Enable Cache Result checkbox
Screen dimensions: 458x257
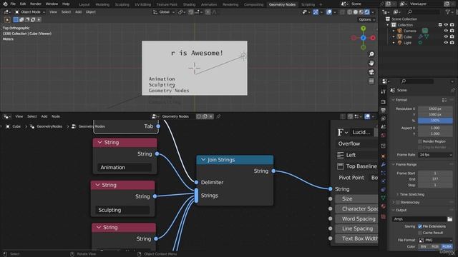[420, 233]
